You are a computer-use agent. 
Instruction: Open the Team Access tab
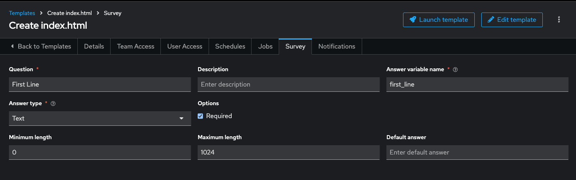[135, 46]
